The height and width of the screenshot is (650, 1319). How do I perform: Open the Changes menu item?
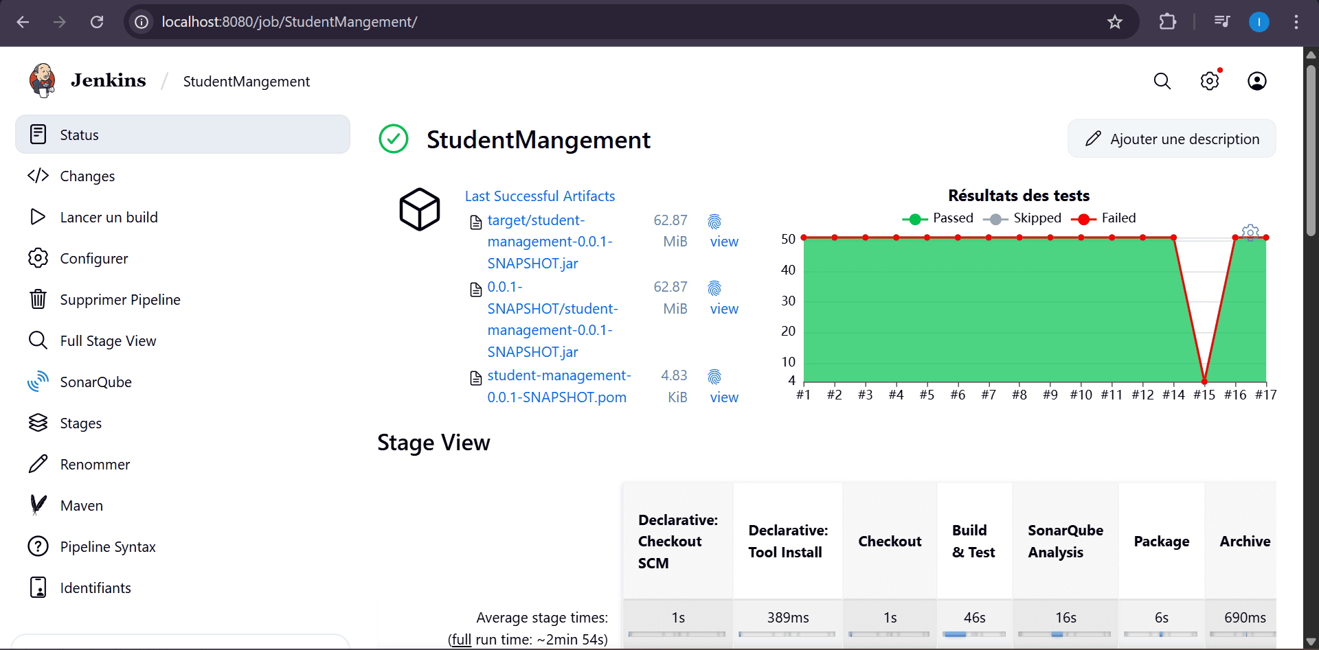tap(183, 176)
